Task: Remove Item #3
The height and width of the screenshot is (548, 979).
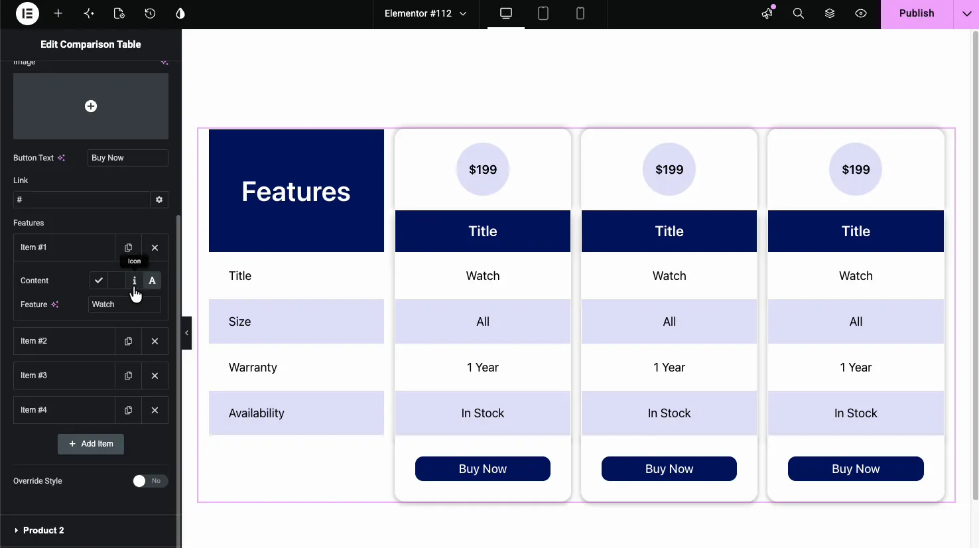Action: click(155, 376)
